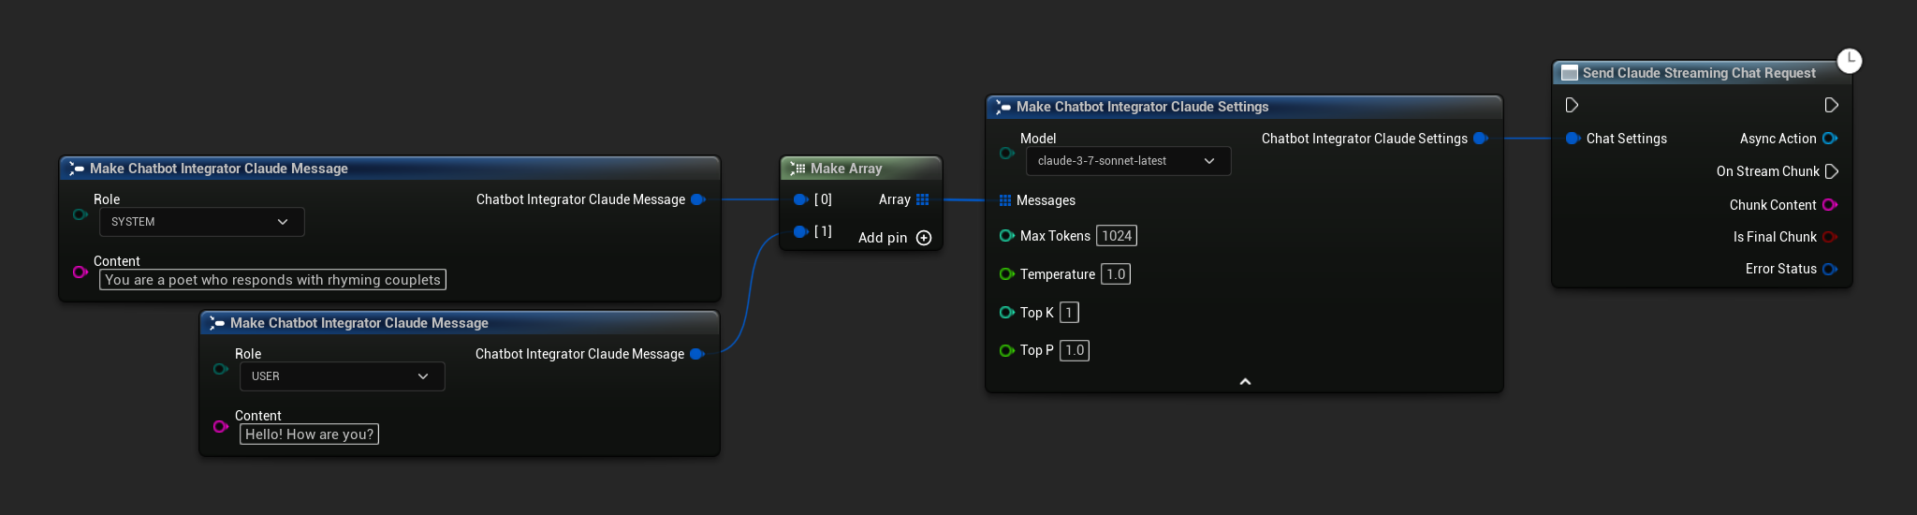The height and width of the screenshot is (515, 1917).
Task: Click the Chunk Content magenta output pin
Action: tap(1829, 205)
